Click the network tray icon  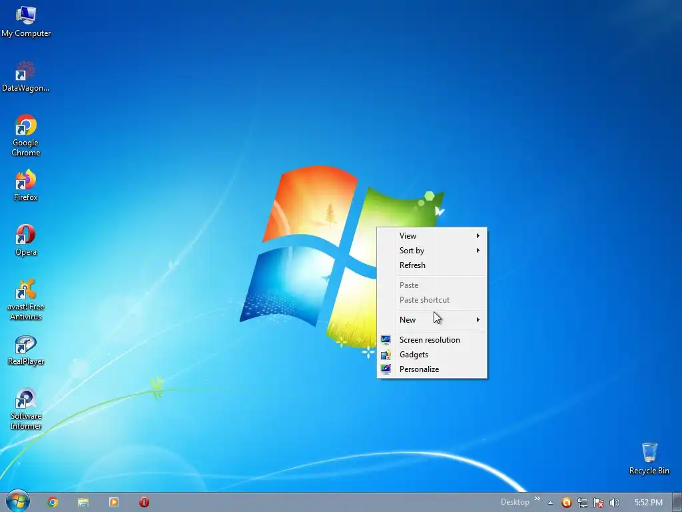582,503
